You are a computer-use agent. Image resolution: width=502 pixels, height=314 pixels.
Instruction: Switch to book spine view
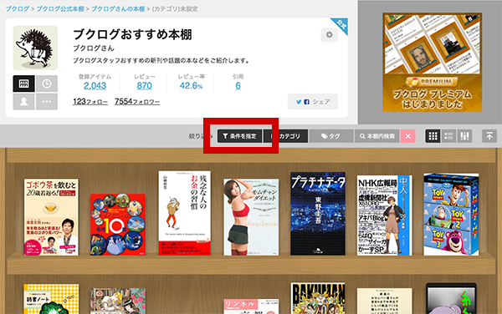coord(464,136)
